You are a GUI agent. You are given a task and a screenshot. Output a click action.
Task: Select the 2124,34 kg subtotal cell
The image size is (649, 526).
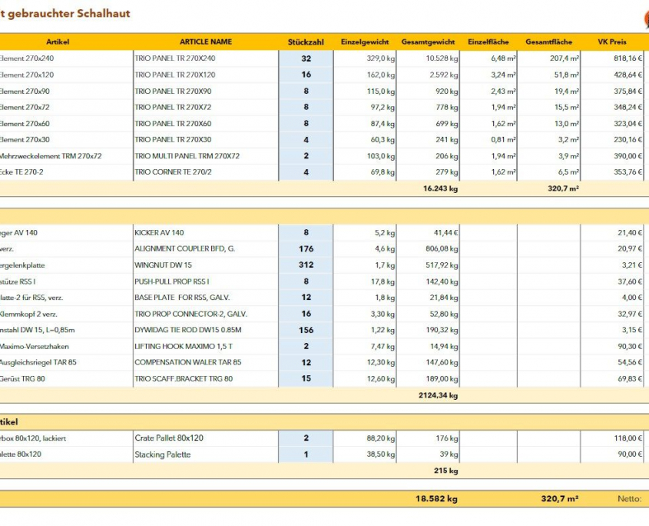[x=440, y=395]
